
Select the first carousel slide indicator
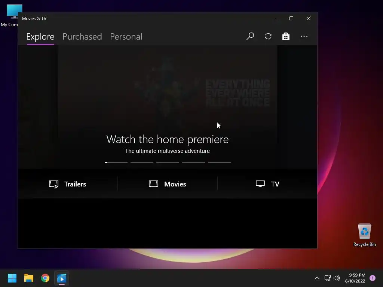click(x=116, y=162)
